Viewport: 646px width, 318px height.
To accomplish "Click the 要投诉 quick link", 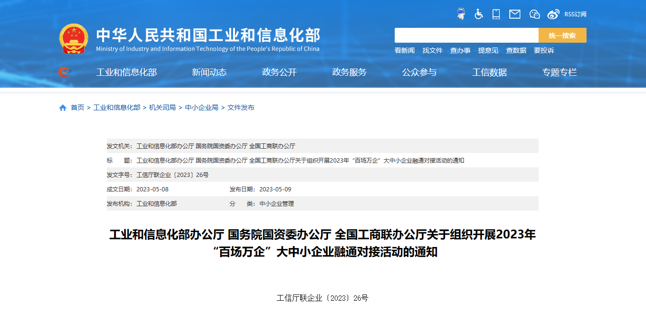I will (544, 50).
